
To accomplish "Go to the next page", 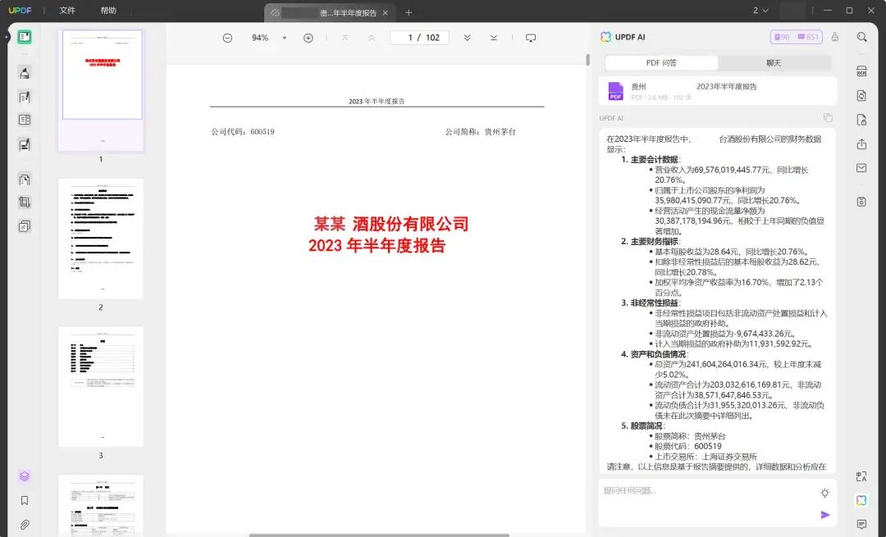I will coord(468,38).
